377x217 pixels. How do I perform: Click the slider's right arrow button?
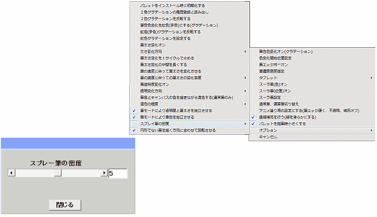tap(104, 173)
